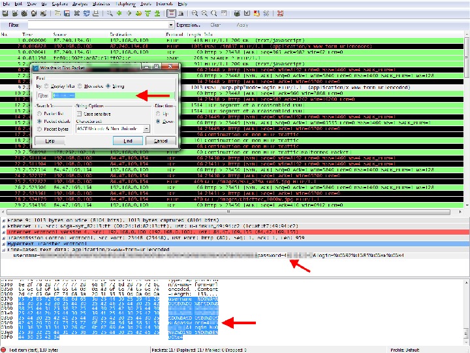This screenshot has width=470, height=353.
Task: Set search direction to Up
Action: (x=158, y=114)
